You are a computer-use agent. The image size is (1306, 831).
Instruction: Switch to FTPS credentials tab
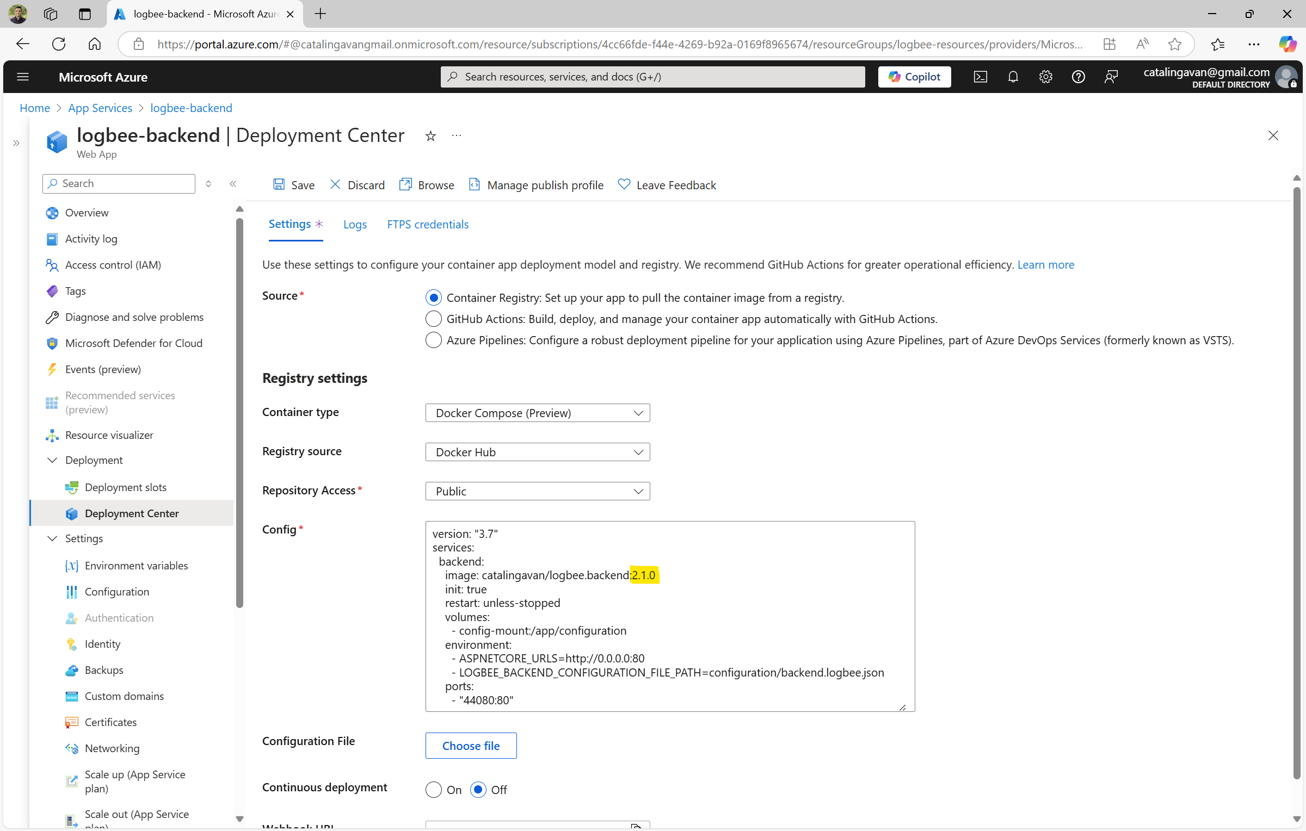pos(428,224)
